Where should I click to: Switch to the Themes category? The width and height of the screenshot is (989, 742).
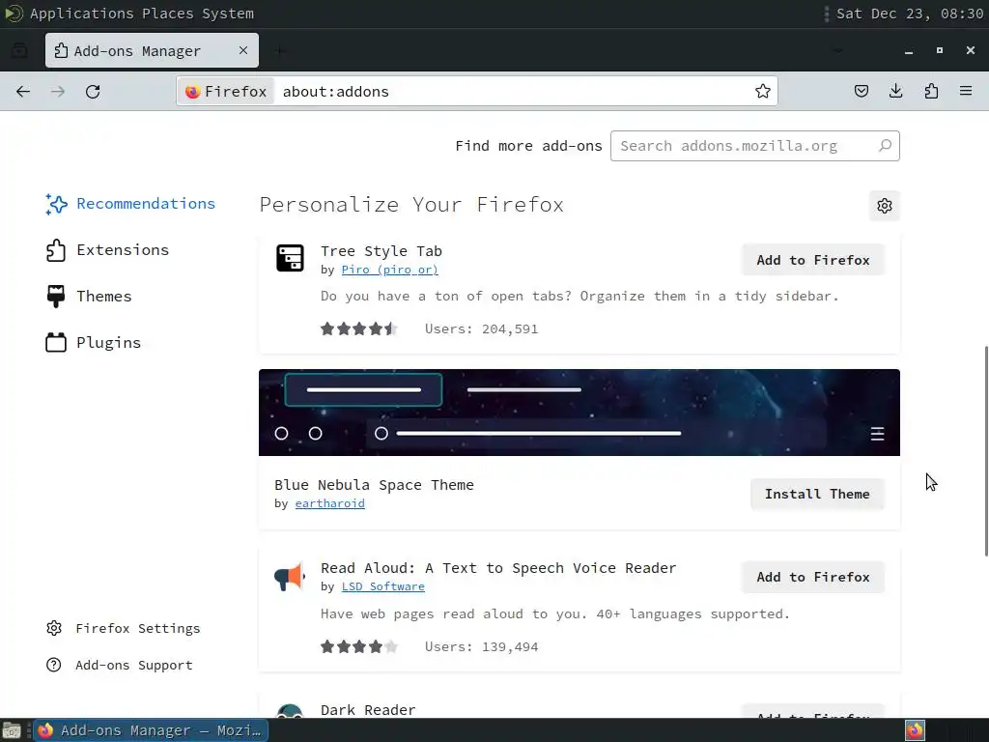pos(89,297)
